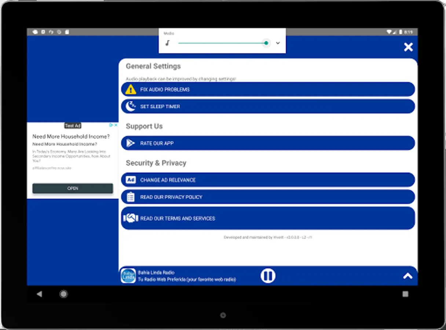This screenshot has width=446, height=330.
Task: Click the 'Tu Radio Web Preferida' subtitle text
Action: (187, 279)
